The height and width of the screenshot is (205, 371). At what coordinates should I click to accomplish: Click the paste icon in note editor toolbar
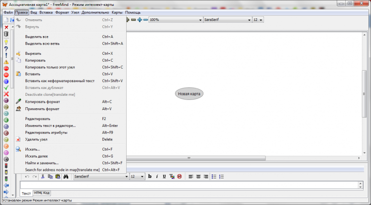[x=58, y=176]
